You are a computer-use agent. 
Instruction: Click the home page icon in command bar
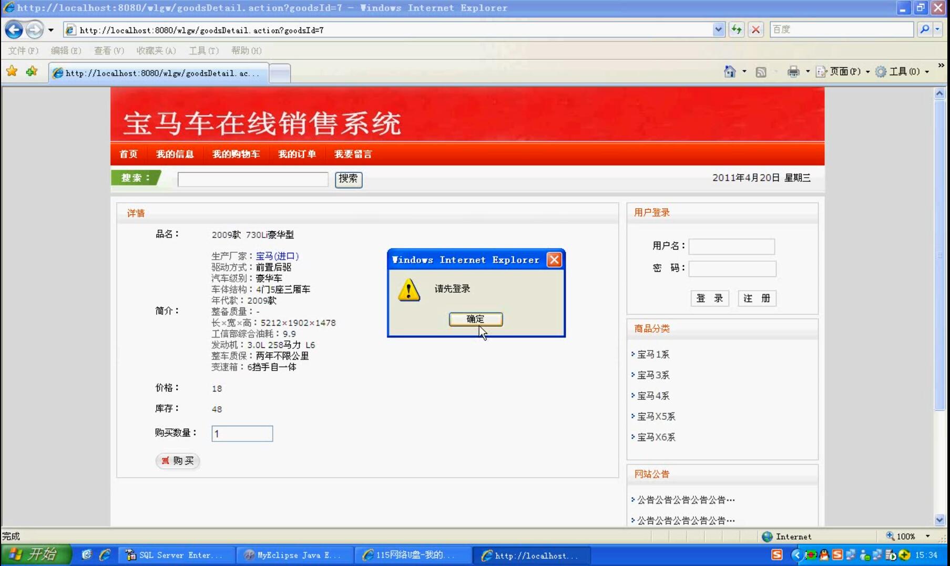(730, 71)
